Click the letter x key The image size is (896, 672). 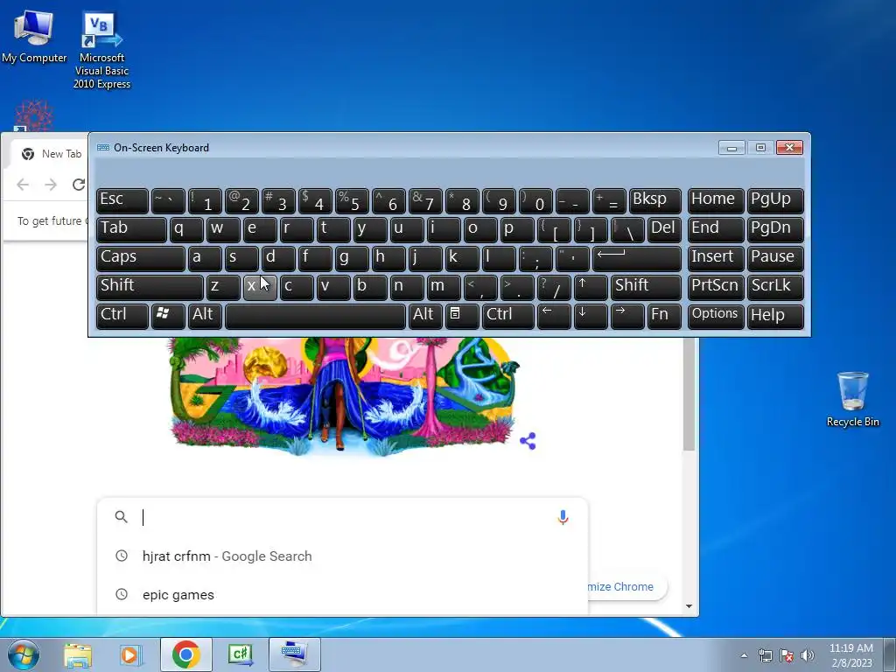point(260,287)
